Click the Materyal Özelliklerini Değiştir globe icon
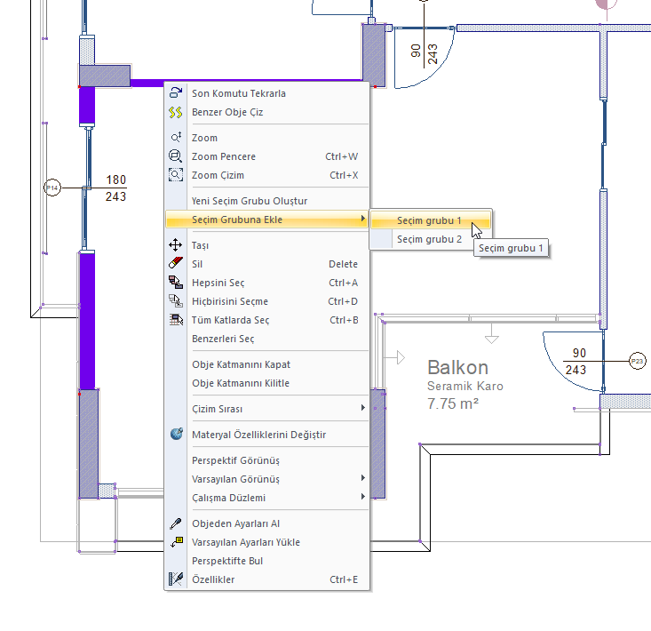Image resolution: width=651 pixels, height=631 pixels. pos(176,435)
